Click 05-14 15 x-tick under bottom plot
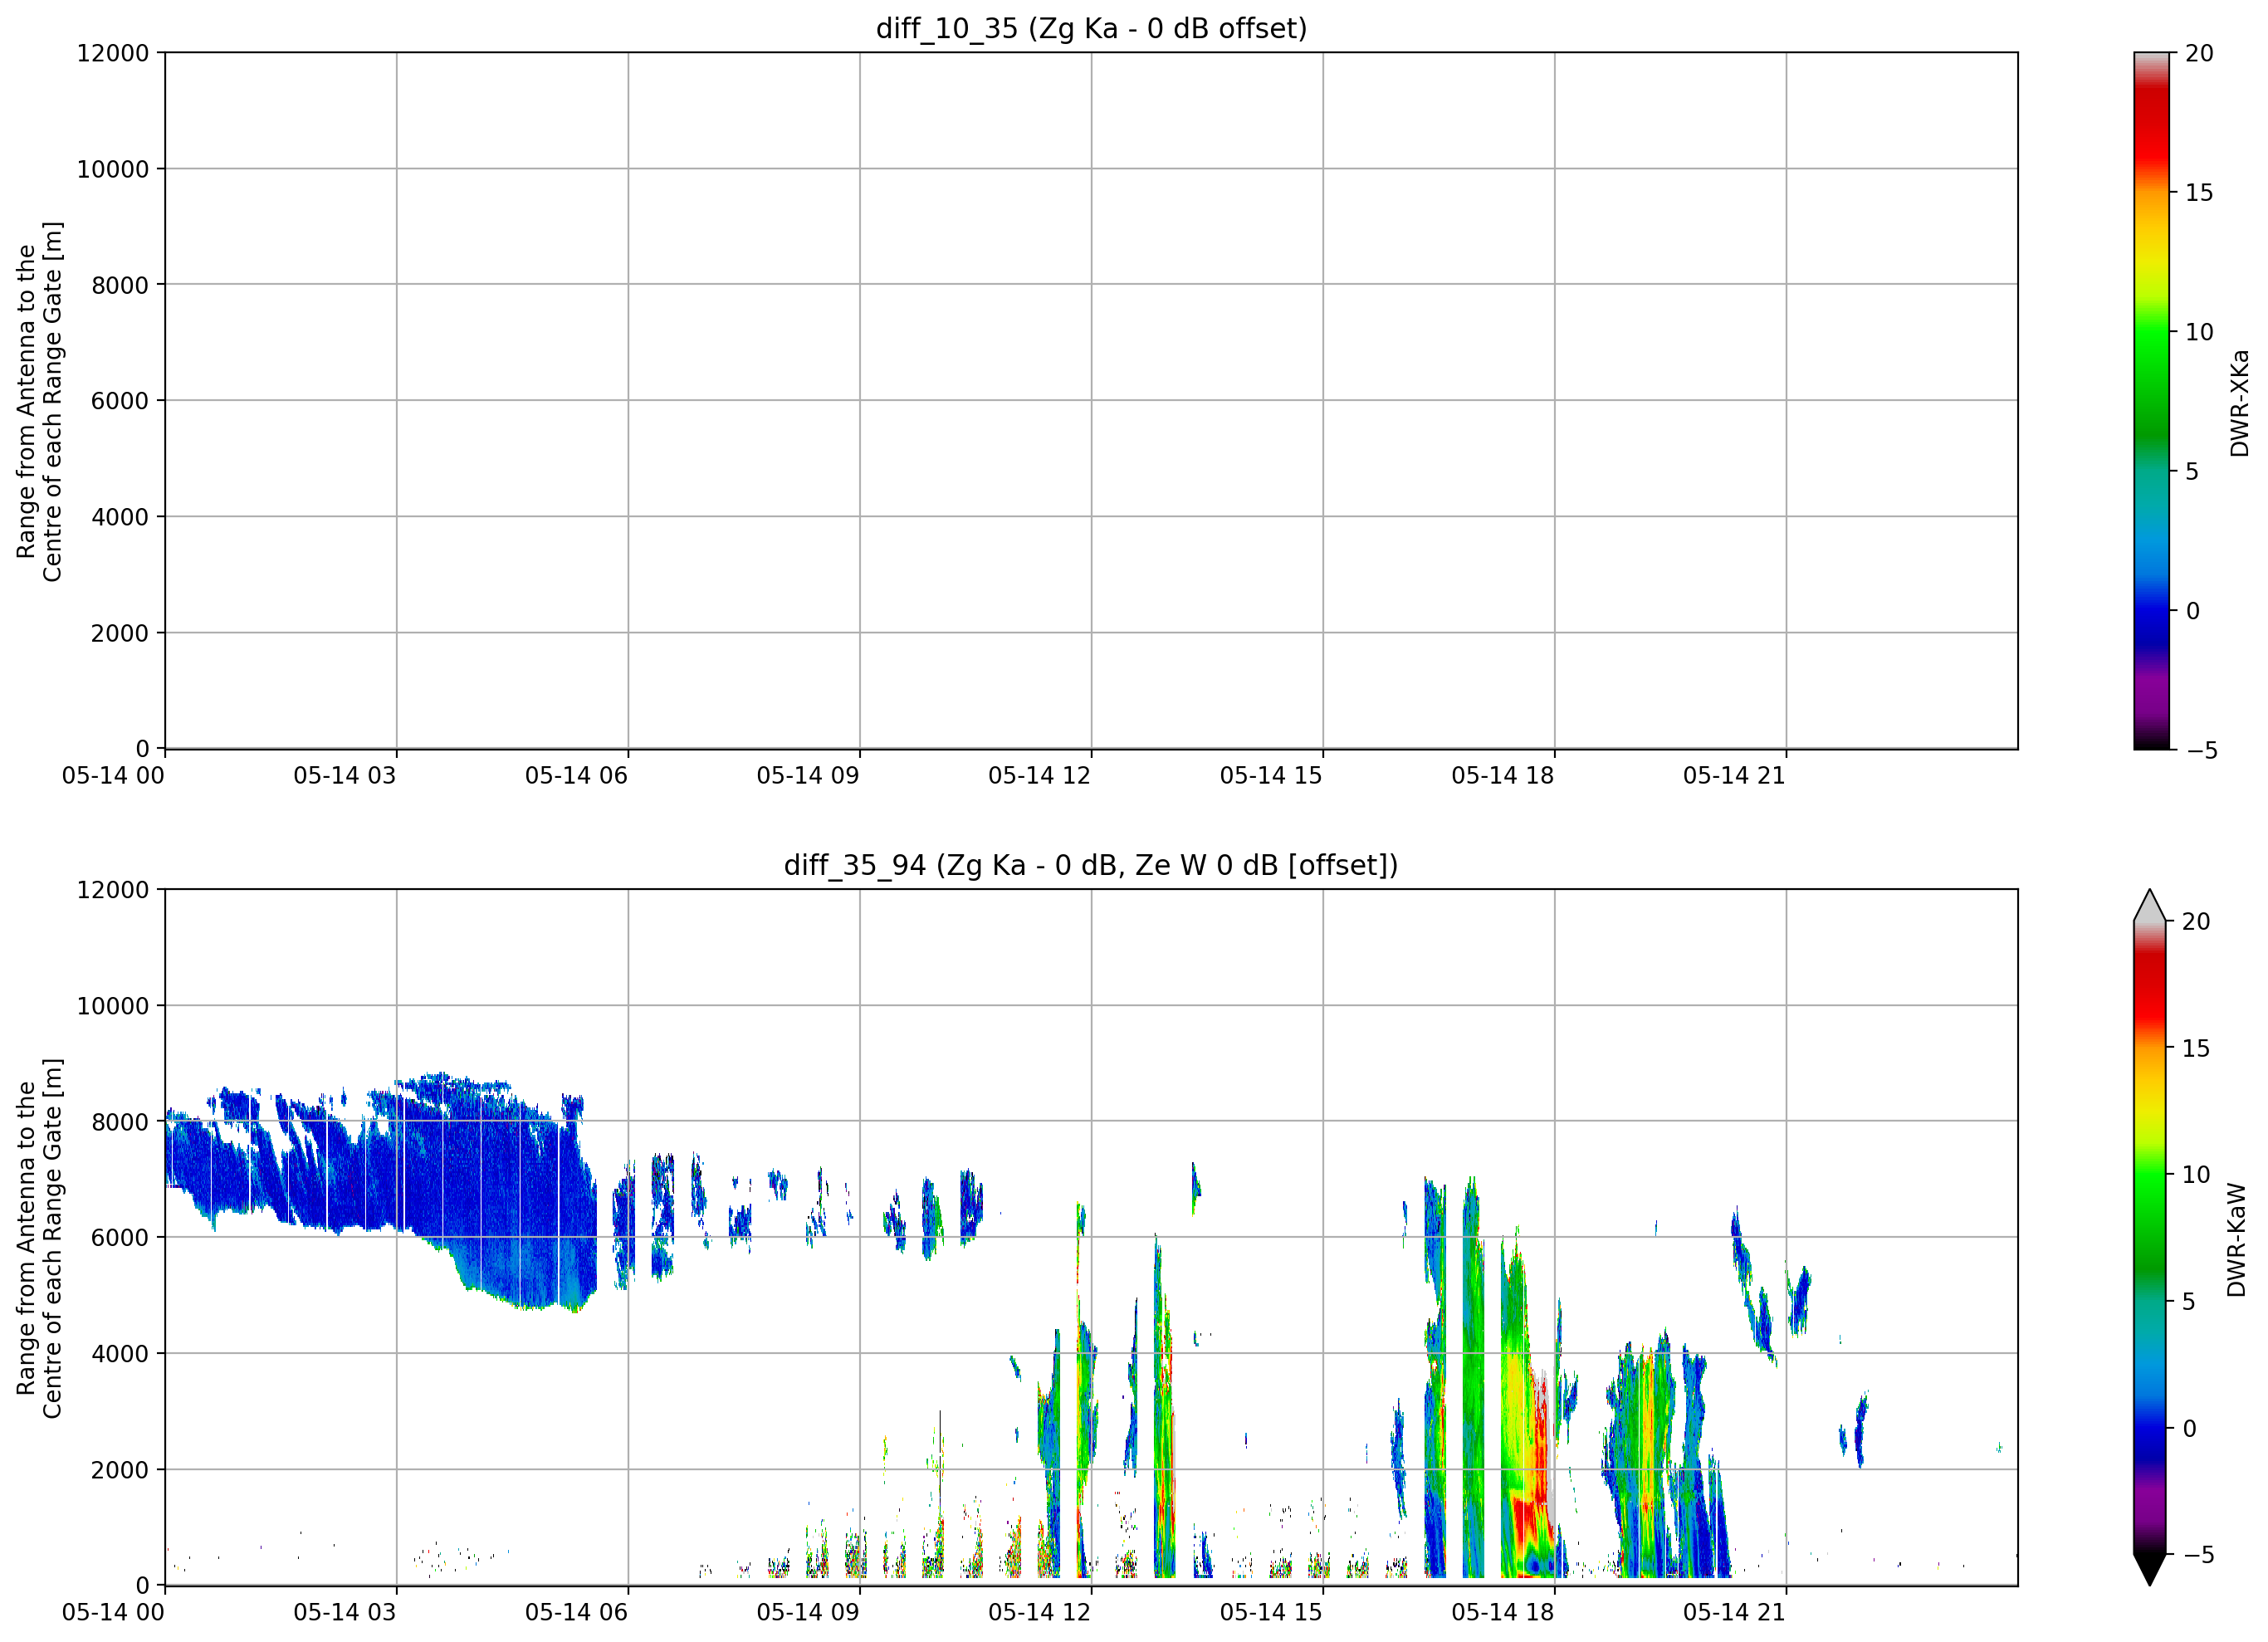The width and height of the screenshot is (2268, 1642). [x=1271, y=1613]
